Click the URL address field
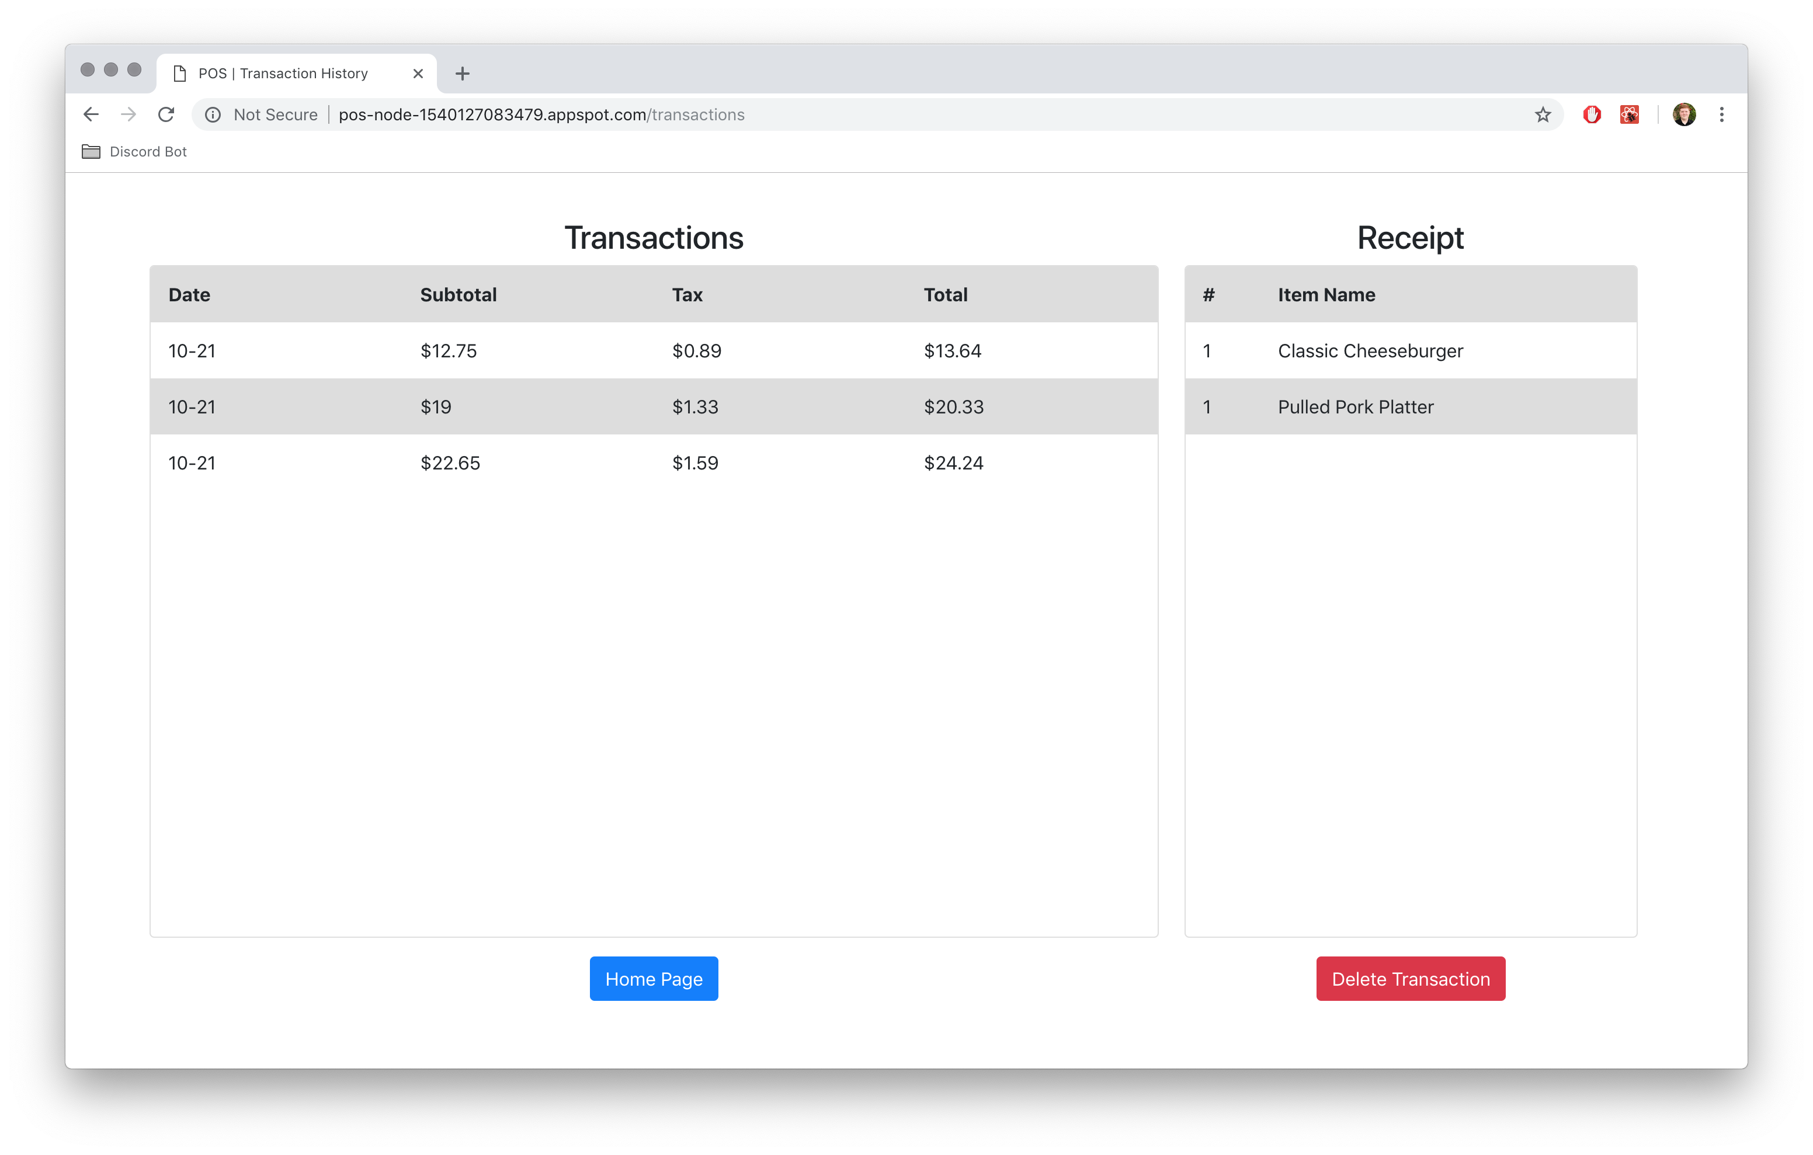 pyautogui.click(x=904, y=114)
